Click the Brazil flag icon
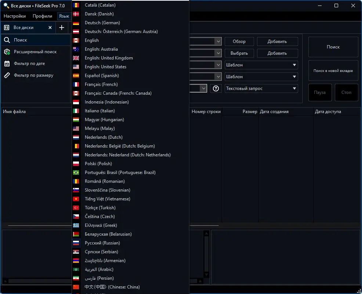 point(76,173)
